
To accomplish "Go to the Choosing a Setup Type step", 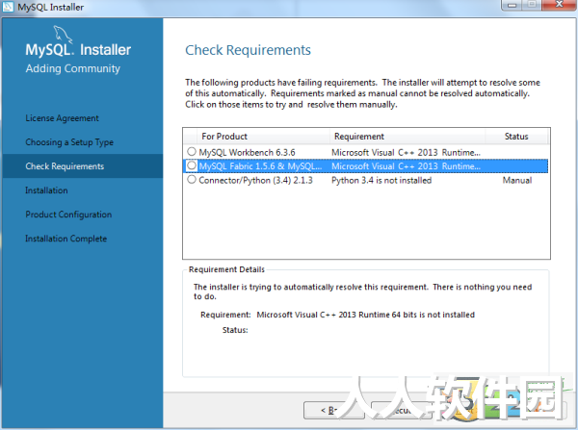I will tap(69, 142).
